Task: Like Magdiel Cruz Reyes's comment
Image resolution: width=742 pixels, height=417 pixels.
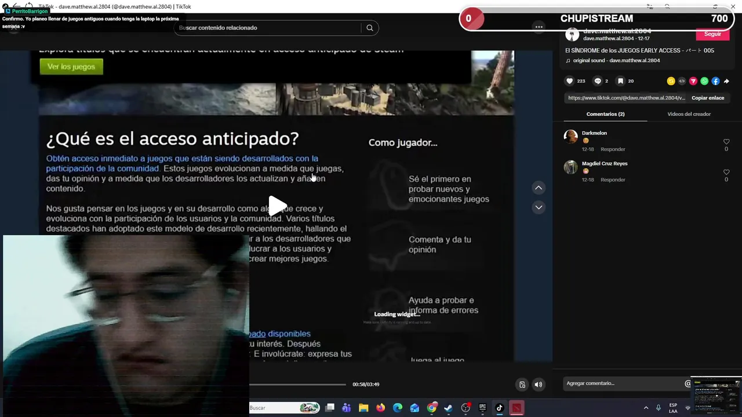Action: [726, 172]
